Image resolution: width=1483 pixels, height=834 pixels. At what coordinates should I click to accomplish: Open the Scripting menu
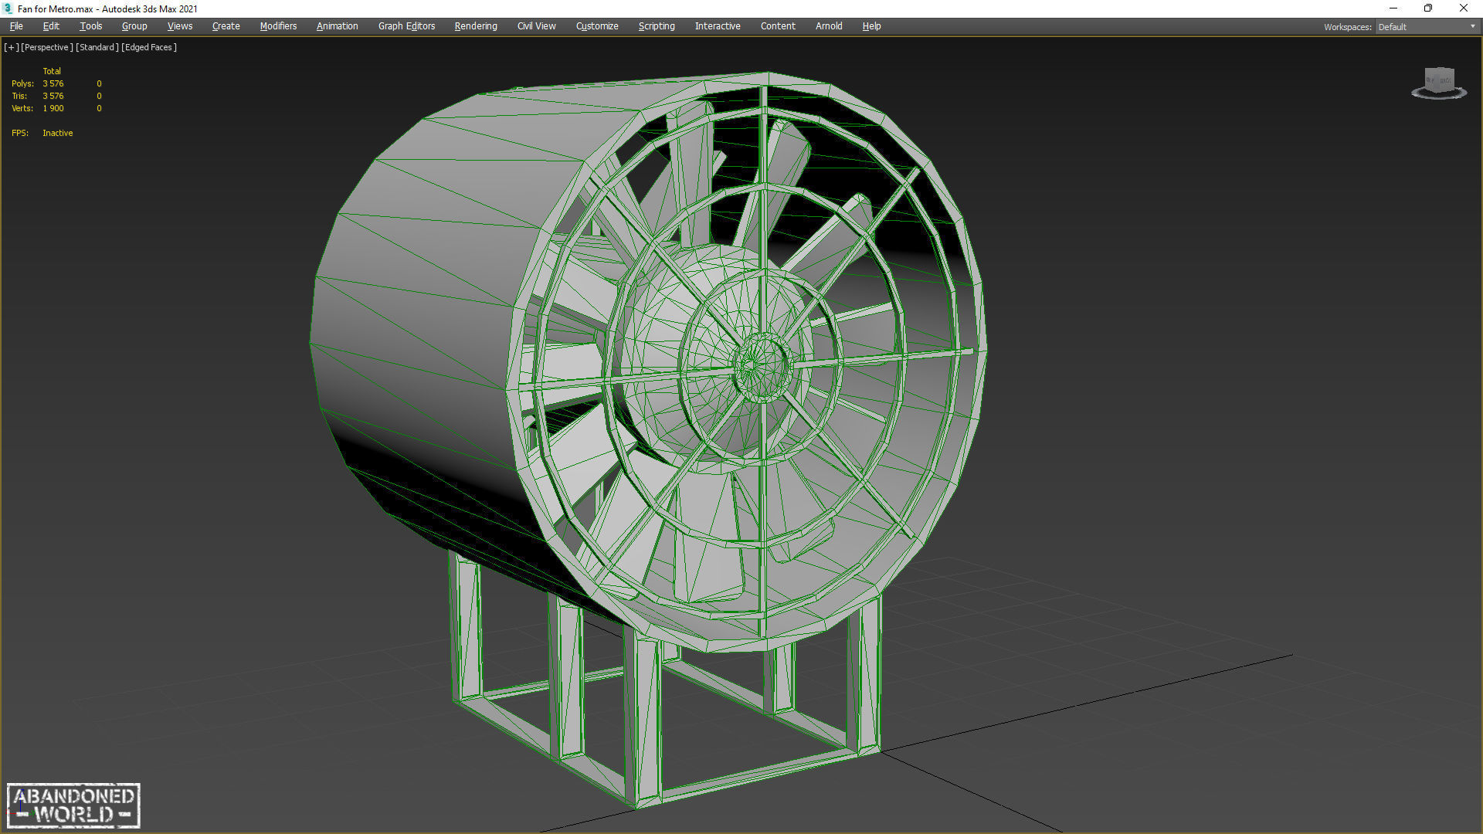click(x=657, y=26)
